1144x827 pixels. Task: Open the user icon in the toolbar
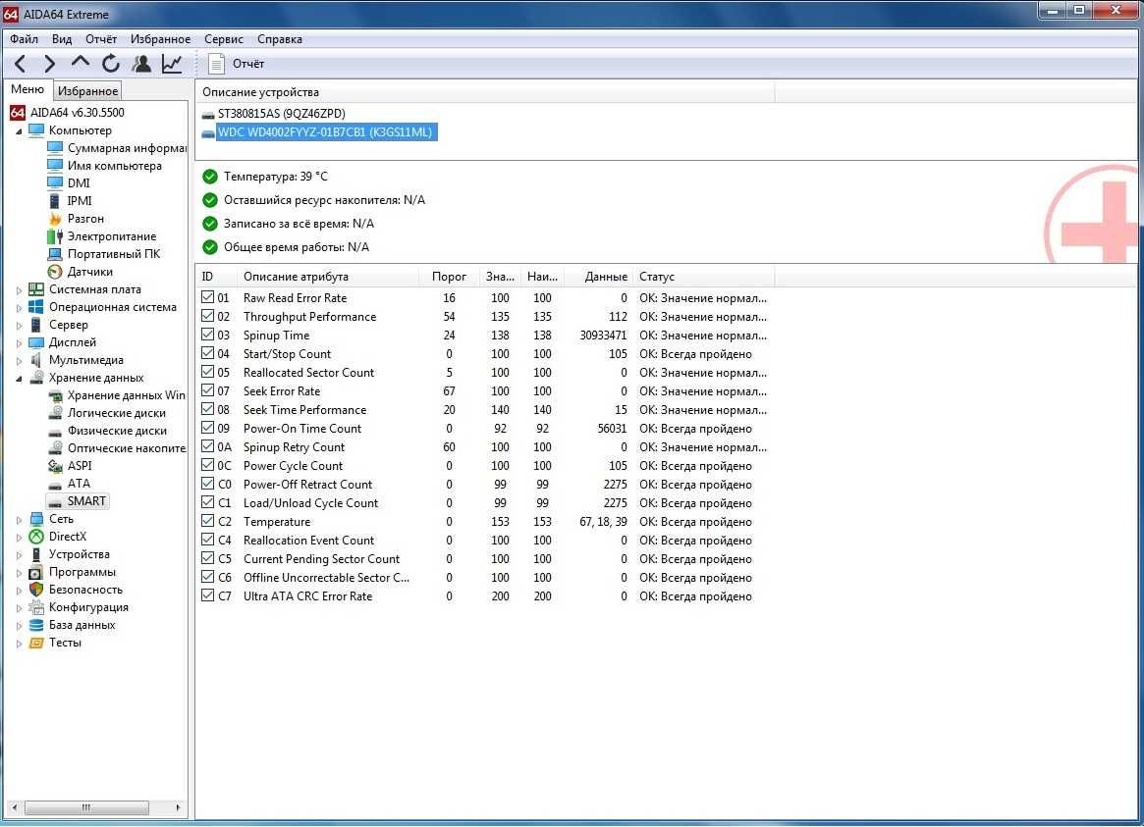pos(141,64)
